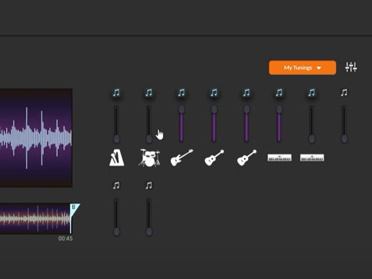372x279 pixels.
Task: Click second acoustic guitar volume slider knob
Action: click(247, 109)
